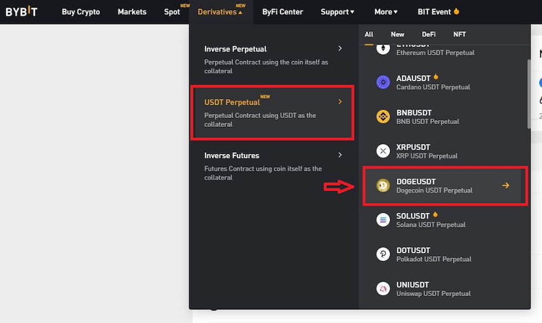Click the orange arrow on DOGEUSDT row

[506, 185]
